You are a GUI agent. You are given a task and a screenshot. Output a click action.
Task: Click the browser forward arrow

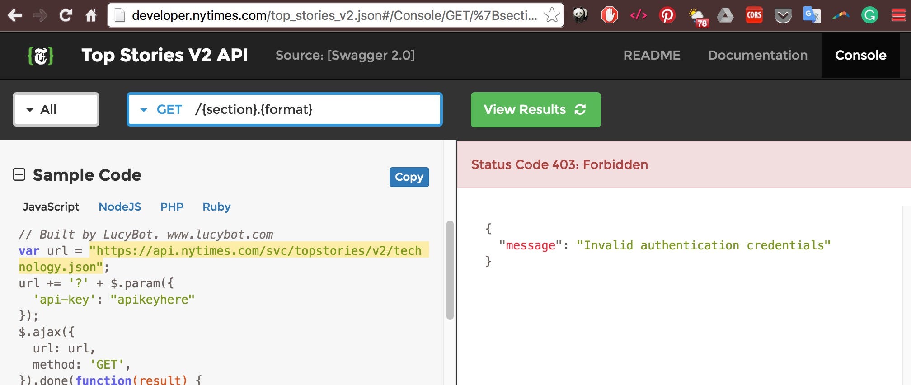[x=40, y=16]
